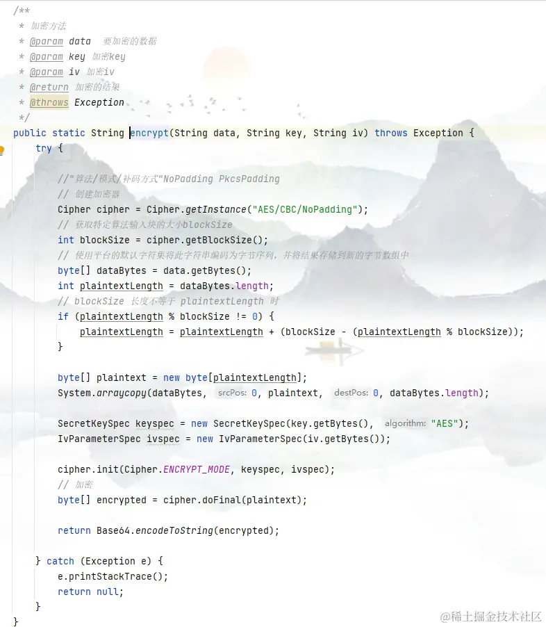Click keyspec in the SecretKeySpec declaration
546x627 pixels.
click(155, 423)
